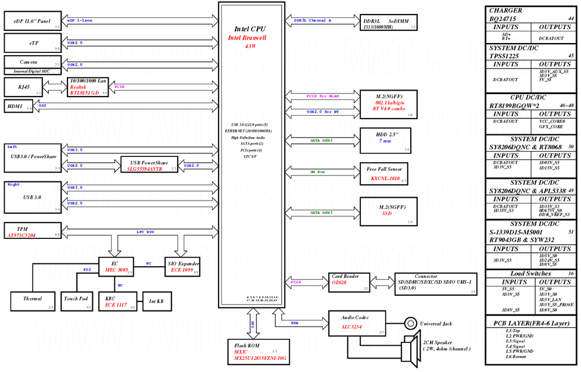Click the Camera block
The image size is (581, 372).
coord(33,62)
